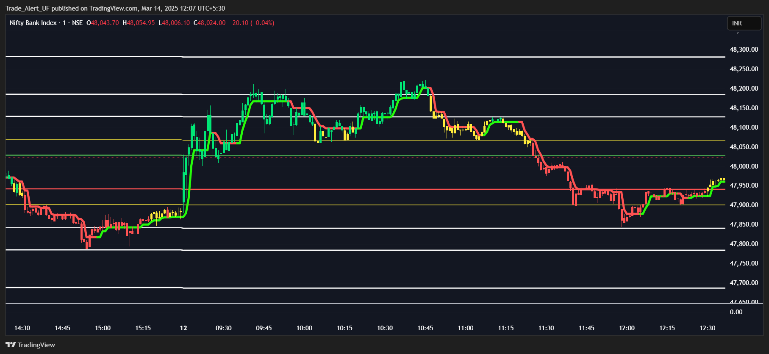Click the 47,850.00 price axis label
This screenshot has height=354, width=769.
(x=744, y=224)
